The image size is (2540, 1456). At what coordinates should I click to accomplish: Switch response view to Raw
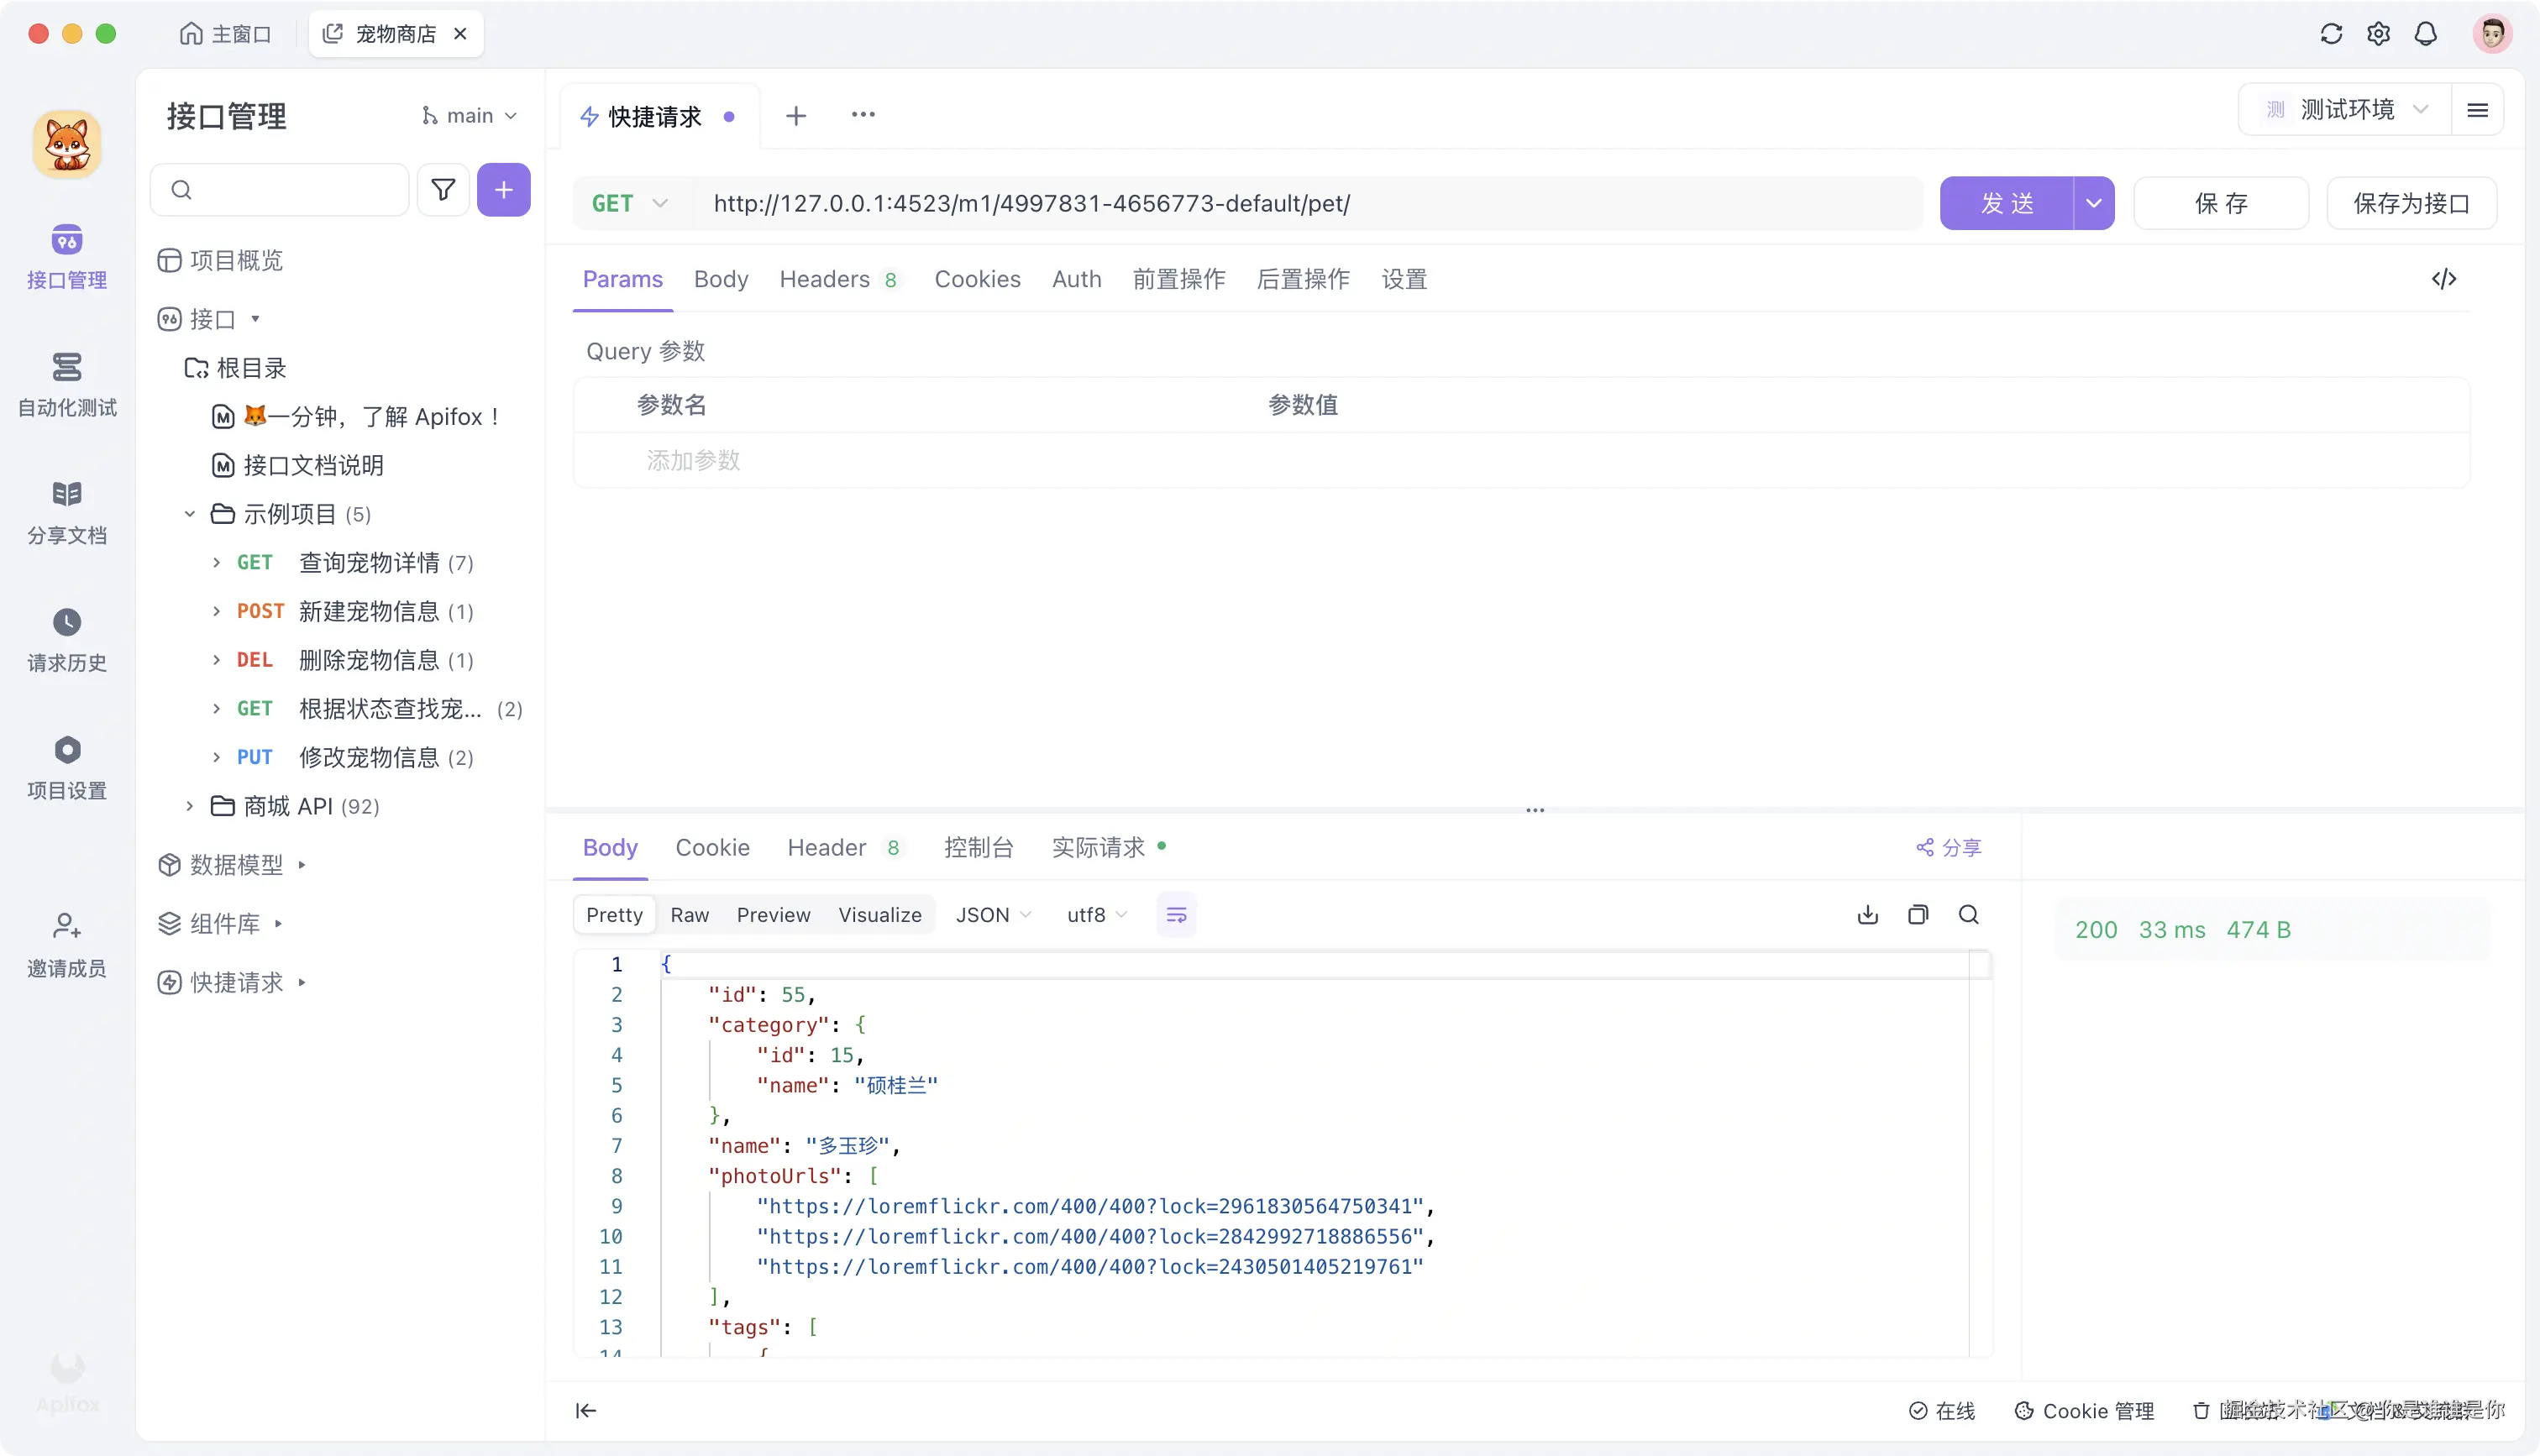[689, 914]
